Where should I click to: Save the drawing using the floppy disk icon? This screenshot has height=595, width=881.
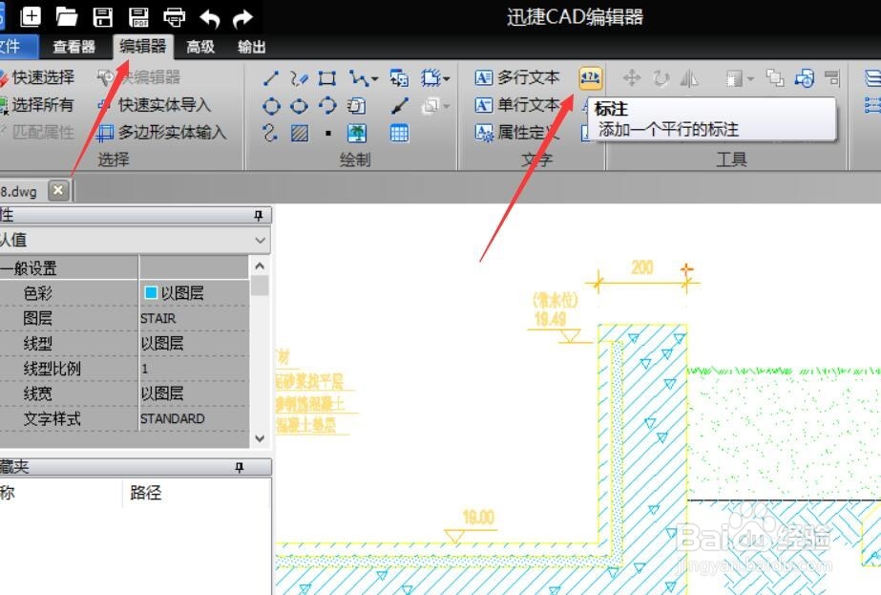tap(102, 17)
